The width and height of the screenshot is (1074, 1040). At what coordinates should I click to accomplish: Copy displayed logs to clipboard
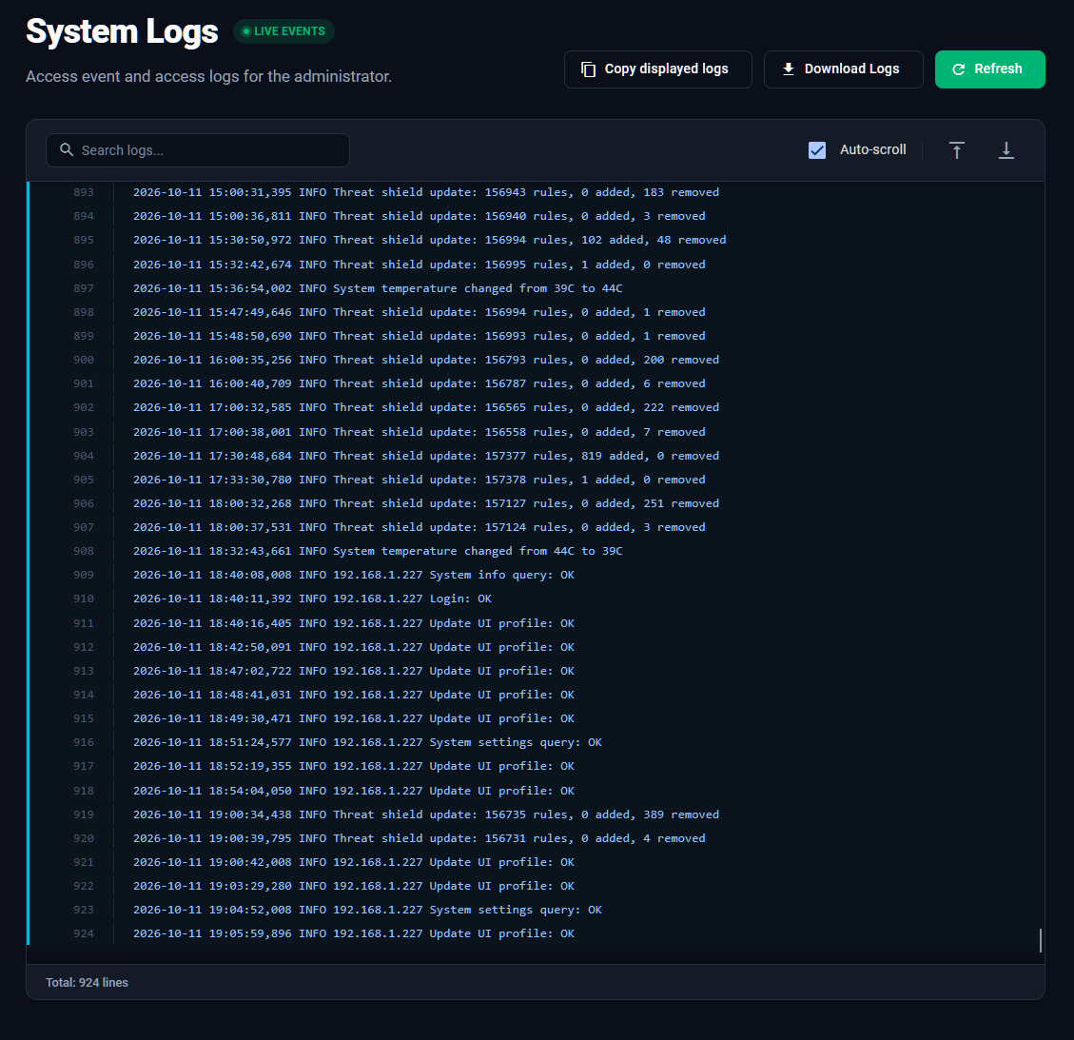[x=657, y=69]
